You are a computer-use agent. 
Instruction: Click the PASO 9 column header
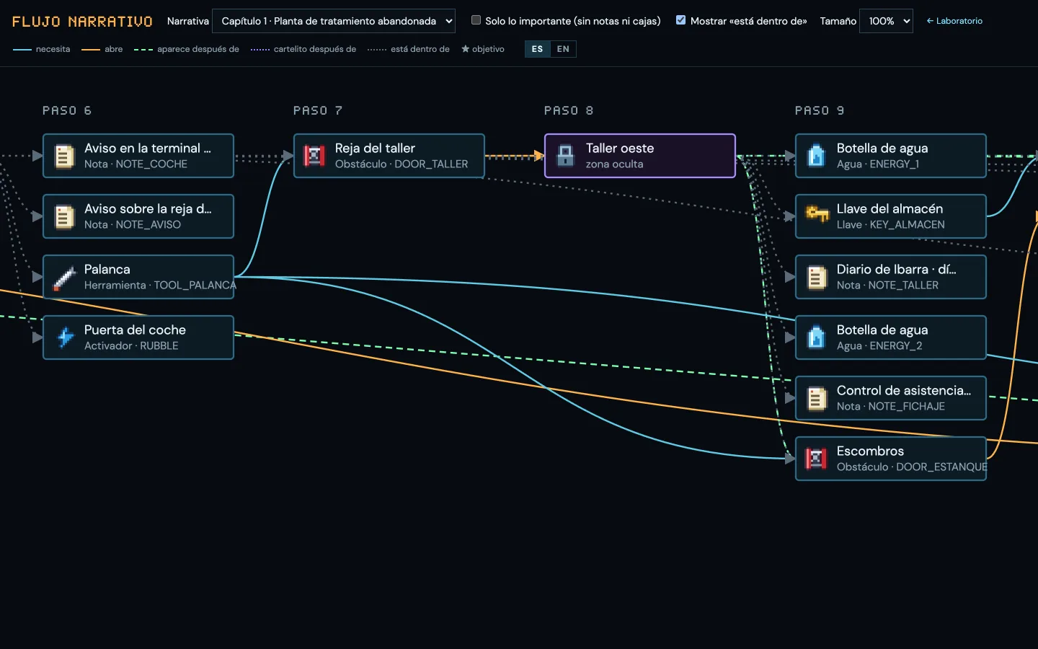pos(820,110)
